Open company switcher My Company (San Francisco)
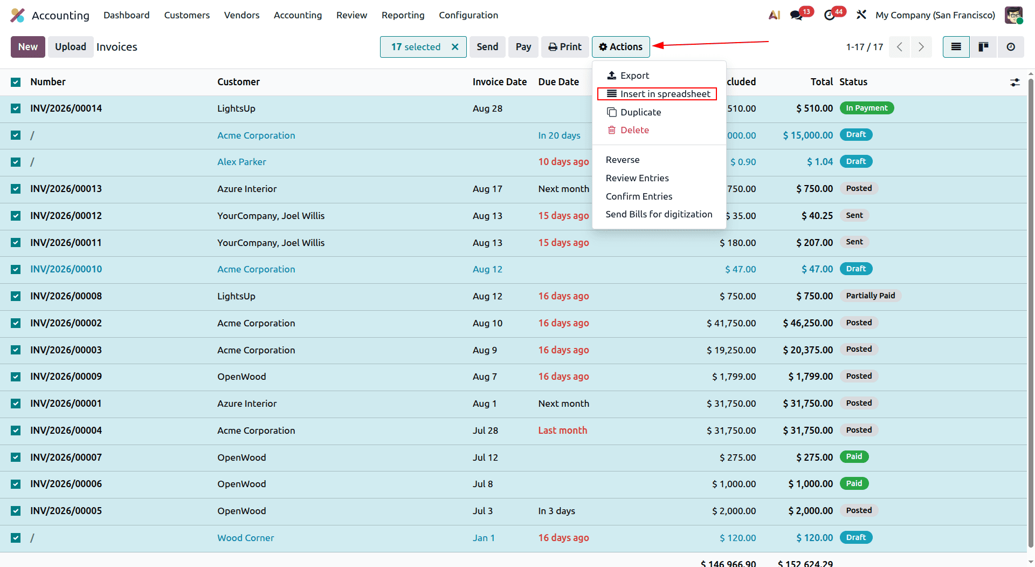Screen dimensions: 1035x567 (x=935, y=15)
